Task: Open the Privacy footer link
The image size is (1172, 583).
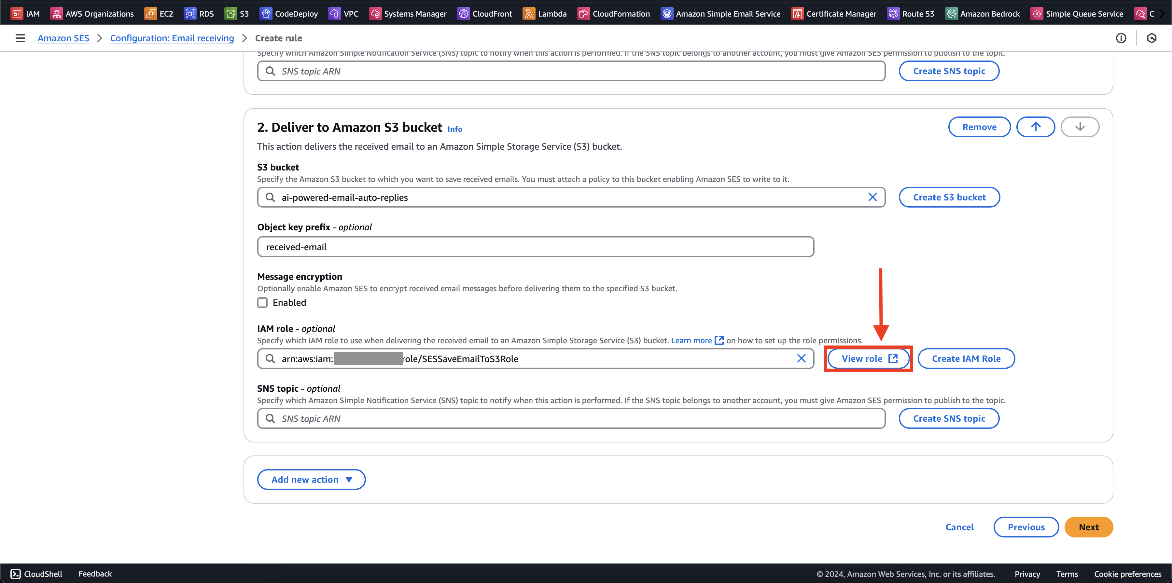Action: 1027,574
